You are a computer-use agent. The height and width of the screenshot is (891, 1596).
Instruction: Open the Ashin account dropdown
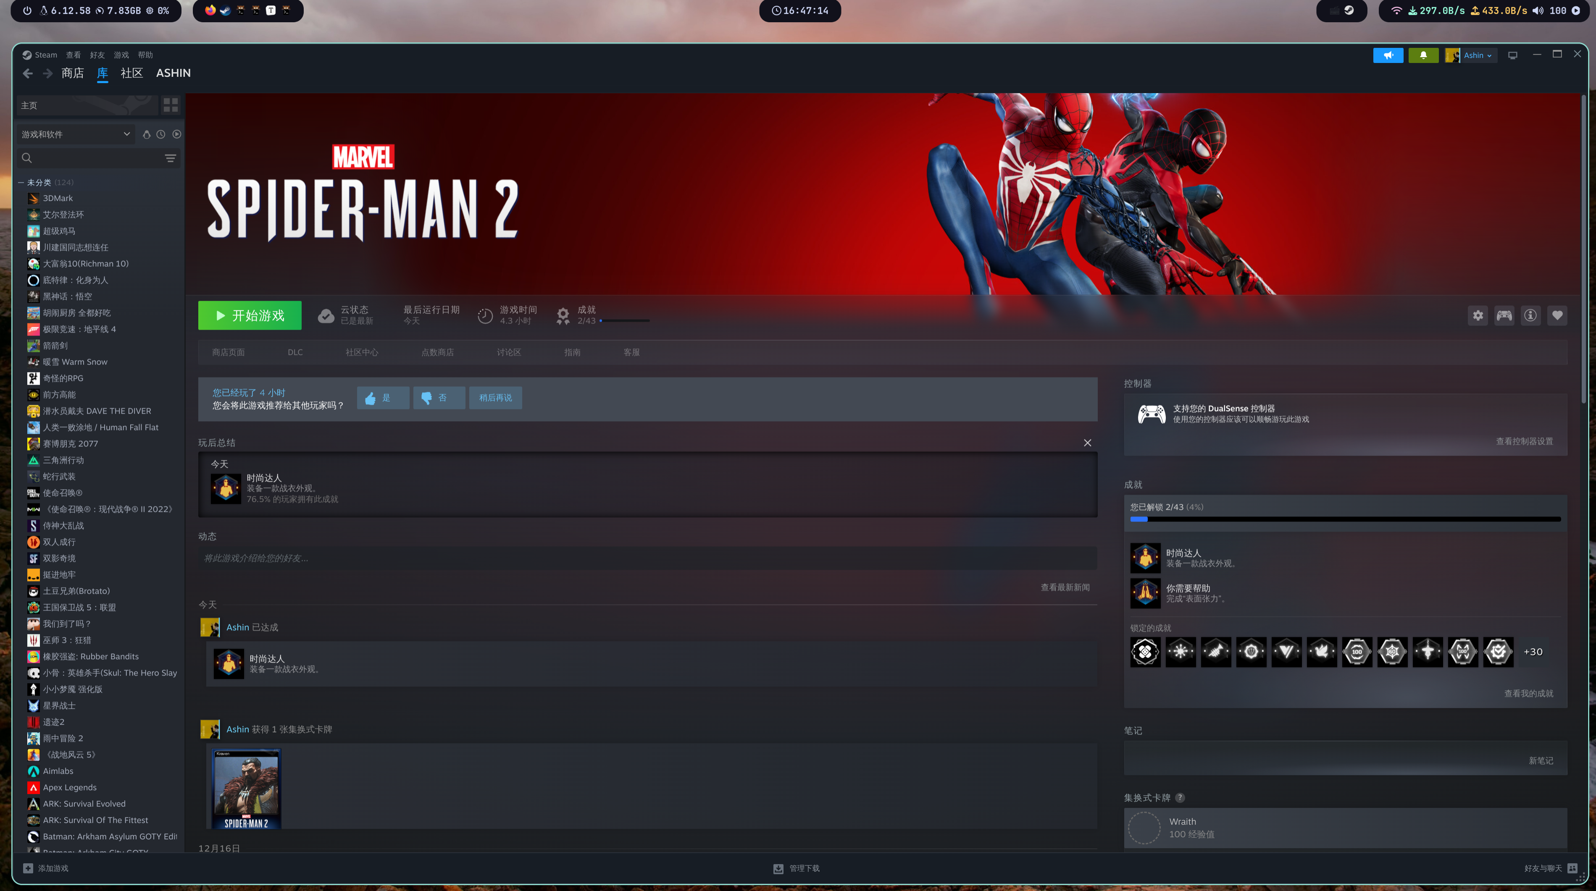(x=1471, y=55)
